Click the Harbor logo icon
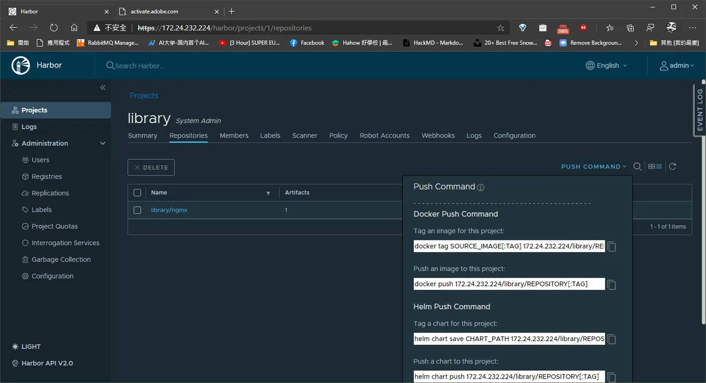Screen dimensions: 706x383 pos(21,65)
